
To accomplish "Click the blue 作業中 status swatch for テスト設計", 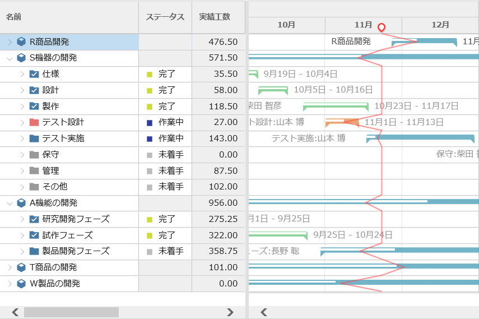I will (149, 122).
